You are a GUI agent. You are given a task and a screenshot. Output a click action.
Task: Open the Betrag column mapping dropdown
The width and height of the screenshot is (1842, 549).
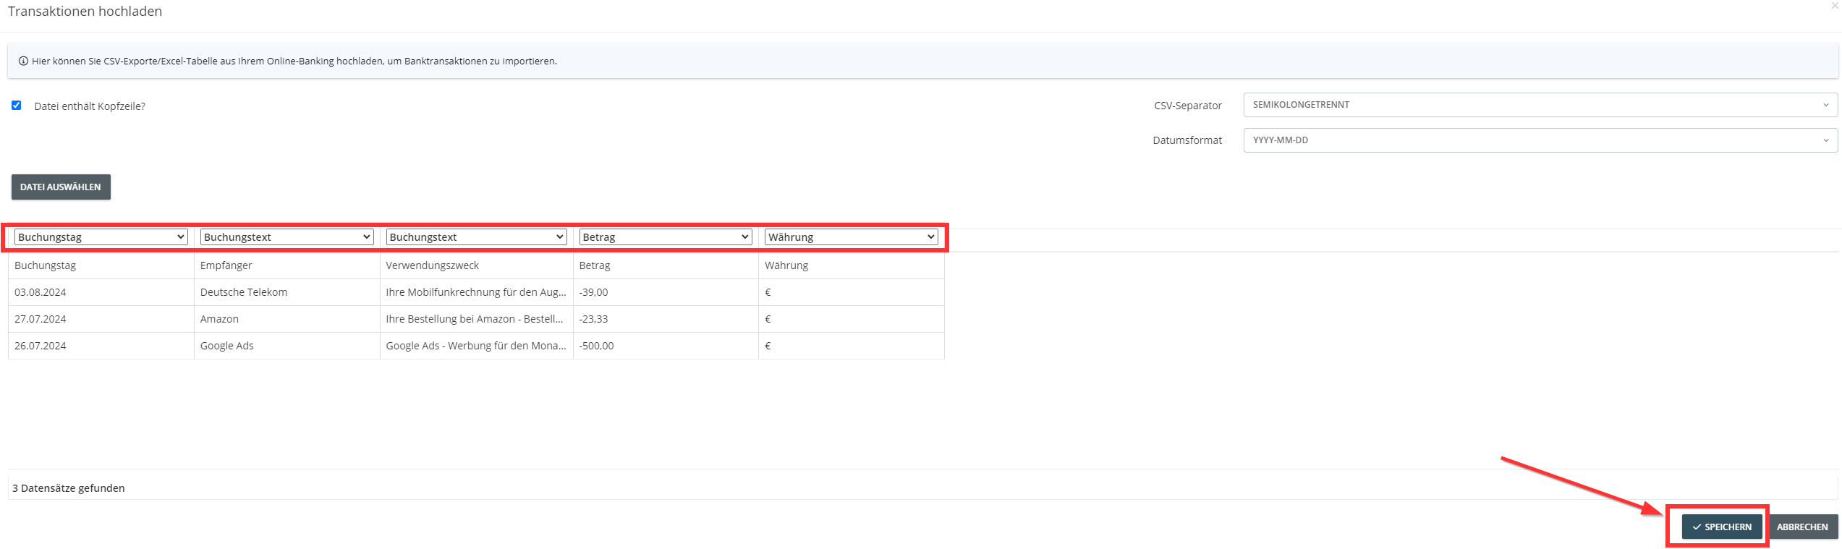coord(666,237)
